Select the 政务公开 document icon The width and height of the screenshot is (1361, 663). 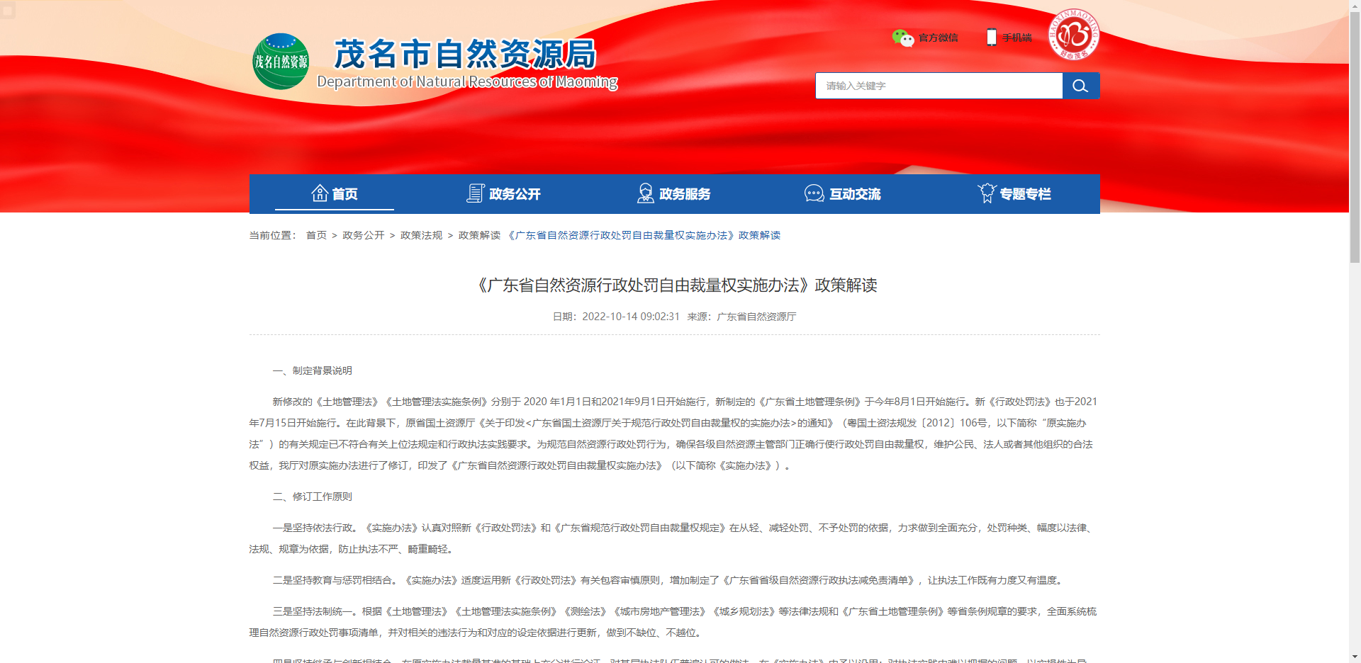(475, 192)
